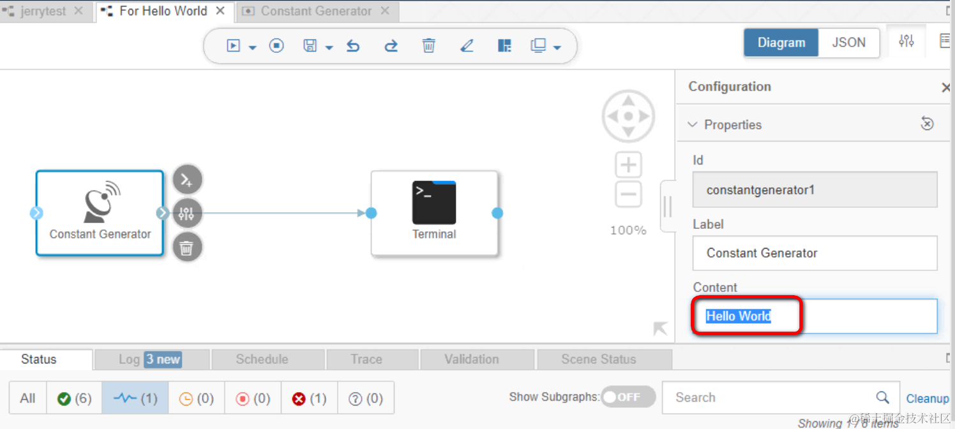
Task: Click the Label input field
Action: 815,253
